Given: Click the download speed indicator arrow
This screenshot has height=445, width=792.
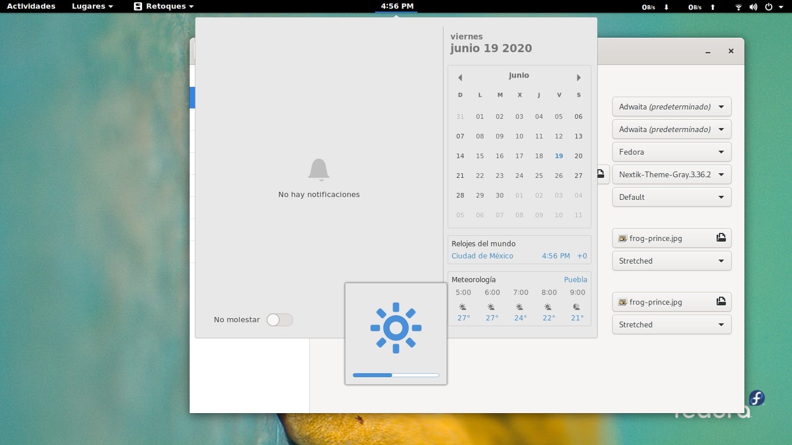Looking at the screenshot, I should [665, 7].
